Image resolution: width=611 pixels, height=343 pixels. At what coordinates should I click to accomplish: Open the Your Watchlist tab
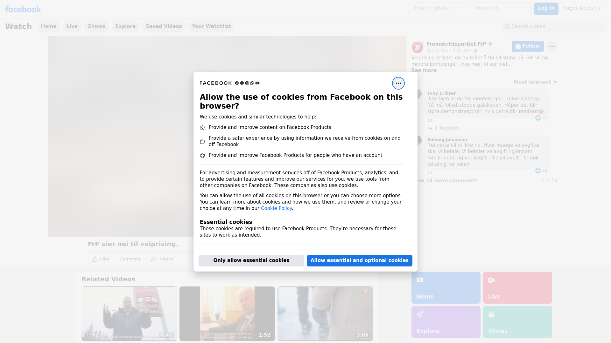tap(211, 26)
